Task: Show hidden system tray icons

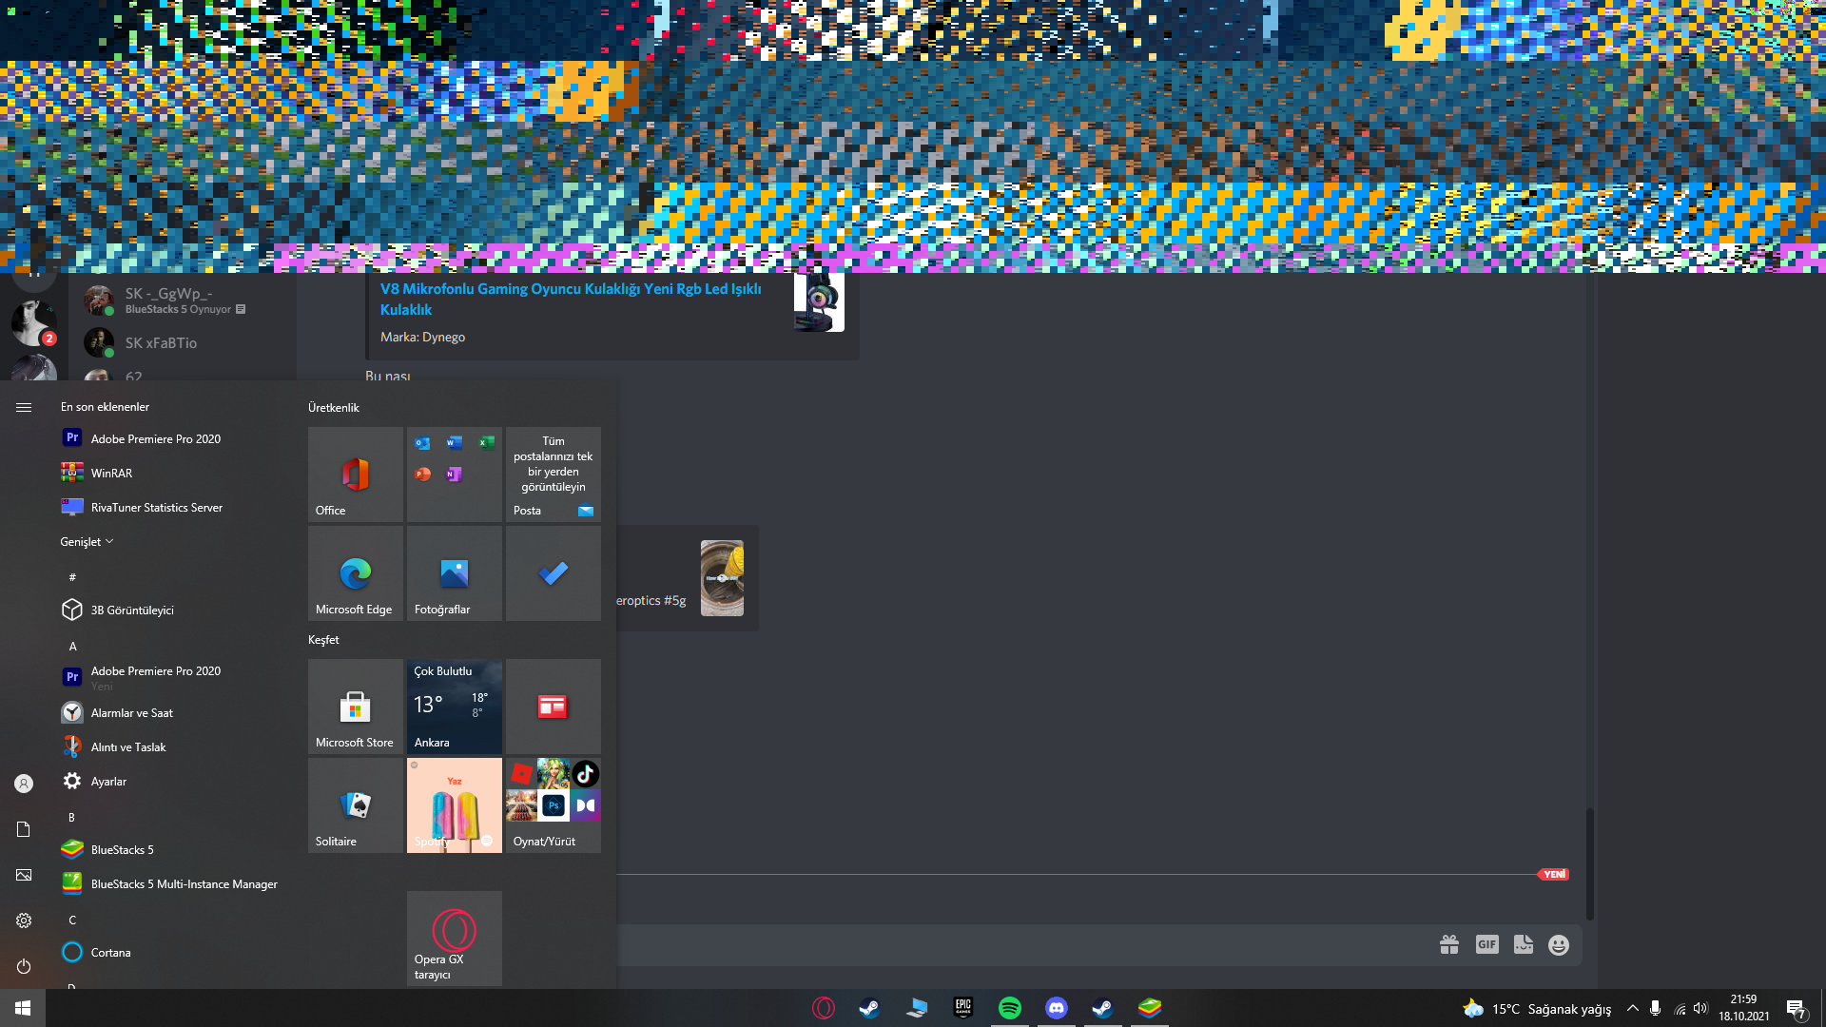Action: [x=1632, y=1008]
